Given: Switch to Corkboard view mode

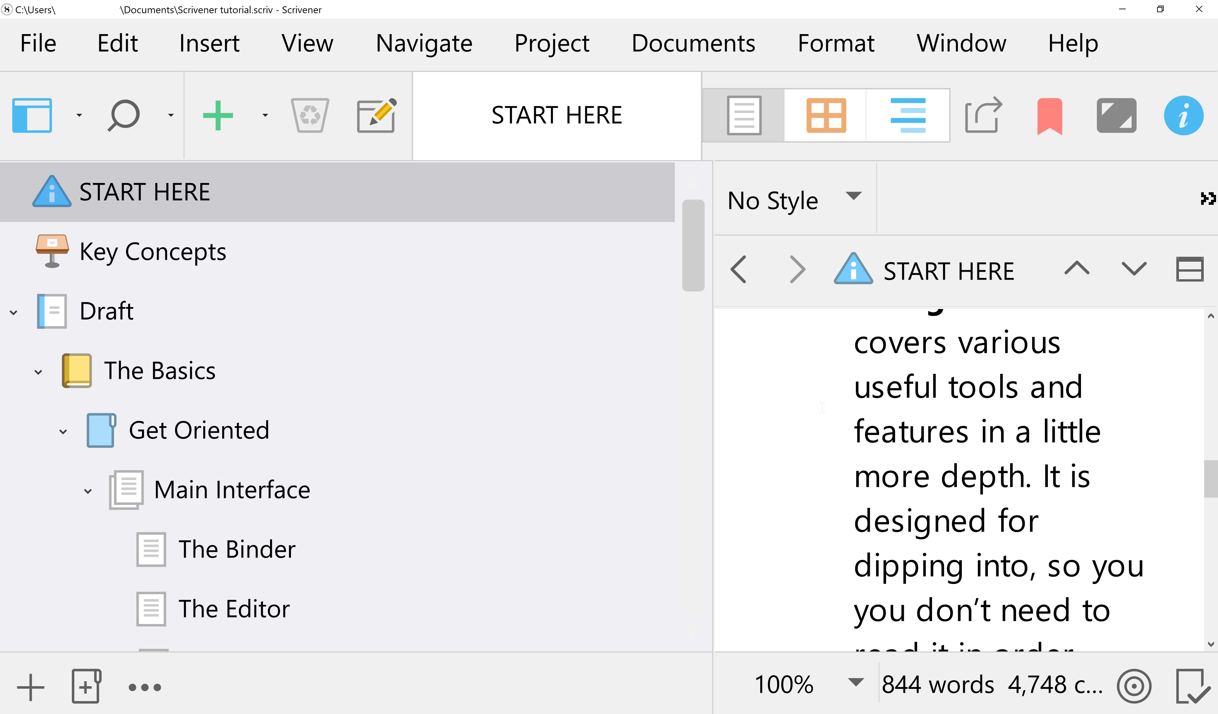Looking at the screenshot, I should (x=826, y=115).
